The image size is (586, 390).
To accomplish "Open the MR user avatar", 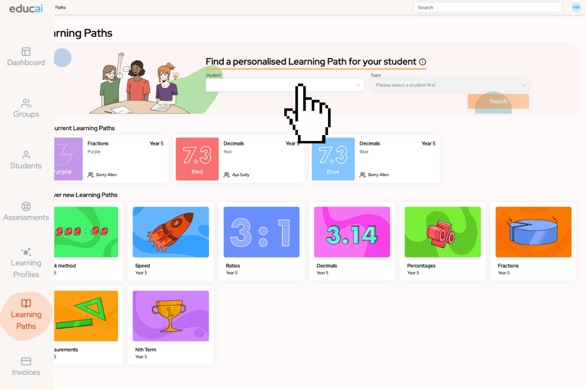I will click(576, 7).
